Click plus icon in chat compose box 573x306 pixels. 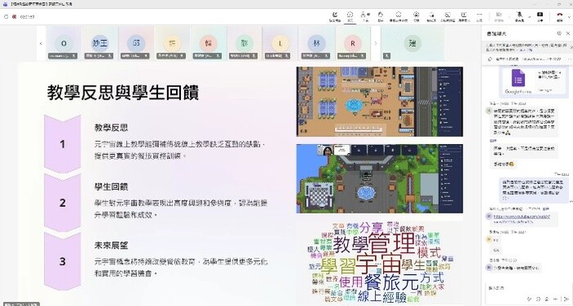[x=556, y=299]
